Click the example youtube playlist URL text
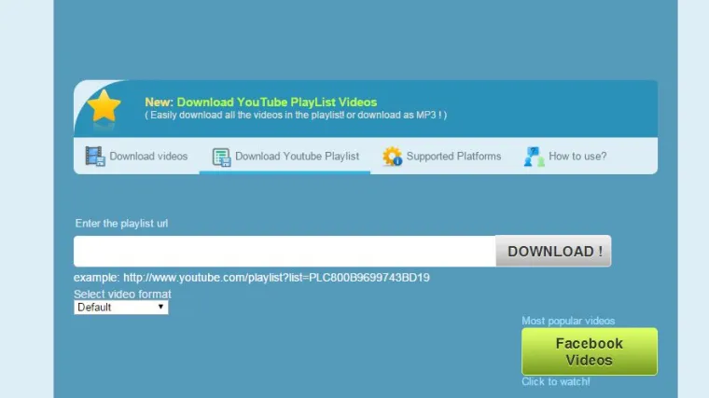 point(276,278)
